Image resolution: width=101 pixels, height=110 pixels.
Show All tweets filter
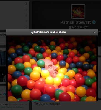[47, 104]
